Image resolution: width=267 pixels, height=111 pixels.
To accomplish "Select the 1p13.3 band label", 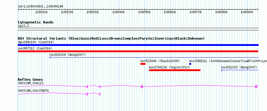I will pyautogui.click(x=23, y=26).
